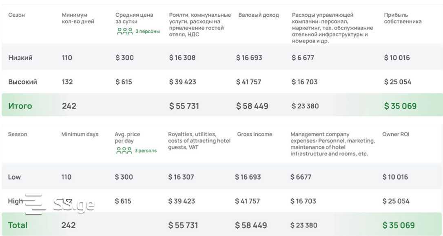Click the 'Avg. price per day' header
This screenshot has height=236, width=443.
point(127,137)
